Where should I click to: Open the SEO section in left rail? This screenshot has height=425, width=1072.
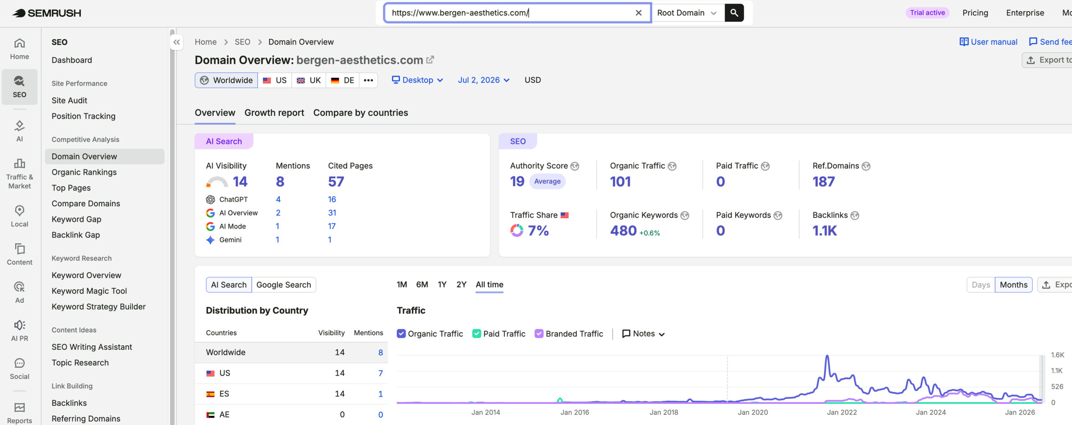click(x=19, y=87)
